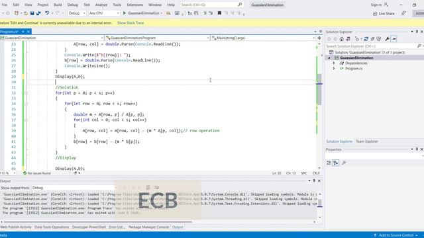Click the Save All icon
424x238 pixels.
(x=38, y=13)
